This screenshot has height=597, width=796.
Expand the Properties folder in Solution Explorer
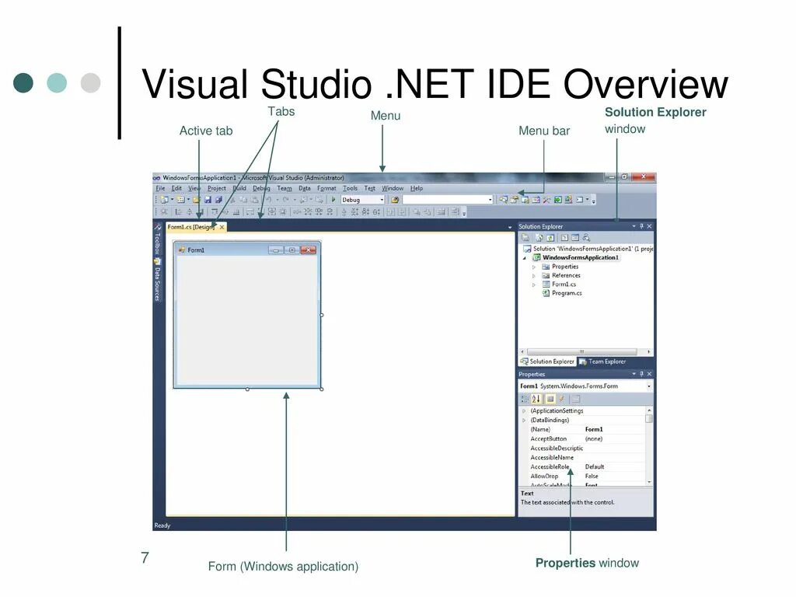pyautogui.click(x=533, y=267)
